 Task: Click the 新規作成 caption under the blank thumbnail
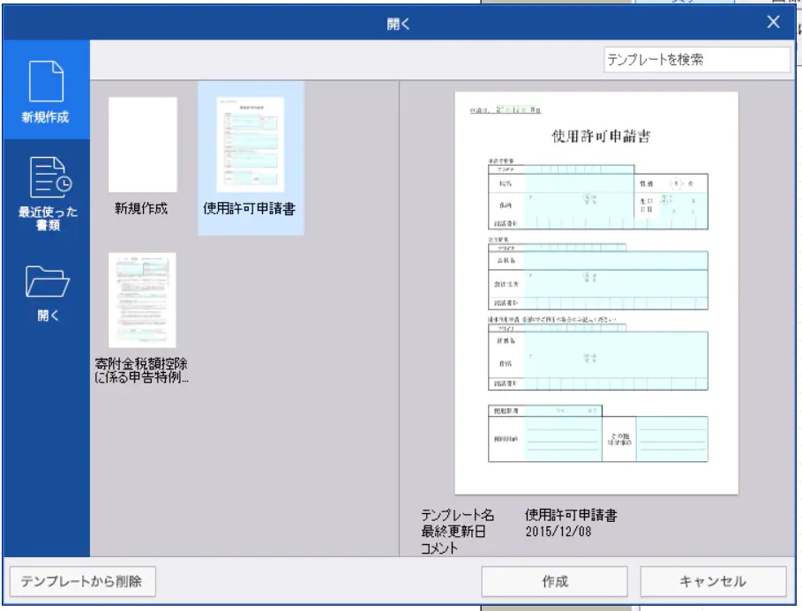pos(141,210)
